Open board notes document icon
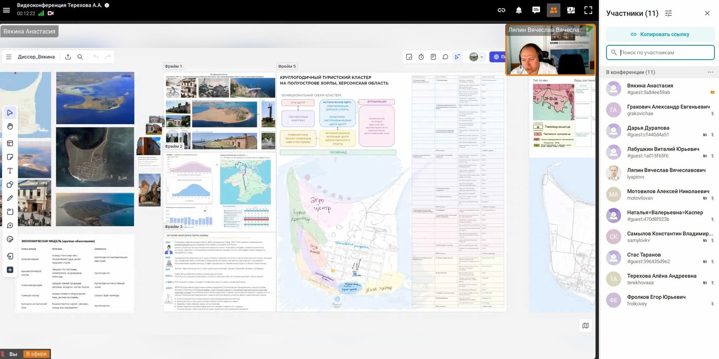The width and height of the screenshot is (719, 359). tap(433, 57)
